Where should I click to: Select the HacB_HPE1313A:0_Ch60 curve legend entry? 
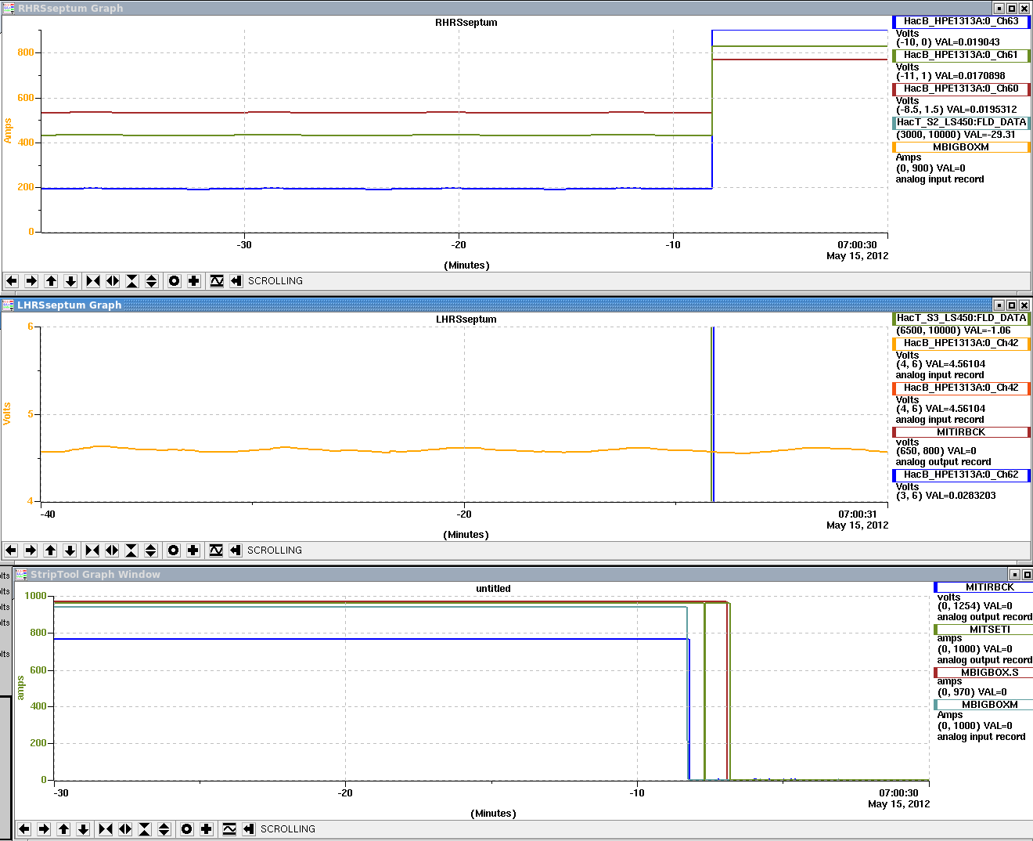[x=961, y=89]
